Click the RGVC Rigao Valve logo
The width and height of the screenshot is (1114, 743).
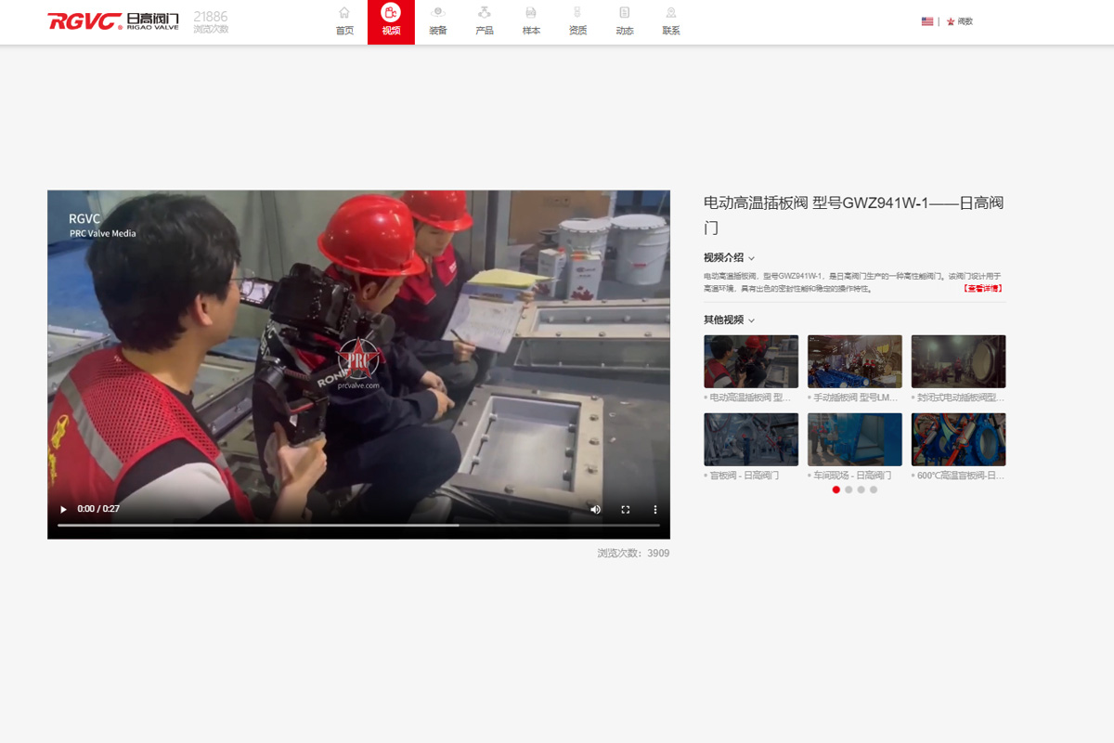pos(113,21)
